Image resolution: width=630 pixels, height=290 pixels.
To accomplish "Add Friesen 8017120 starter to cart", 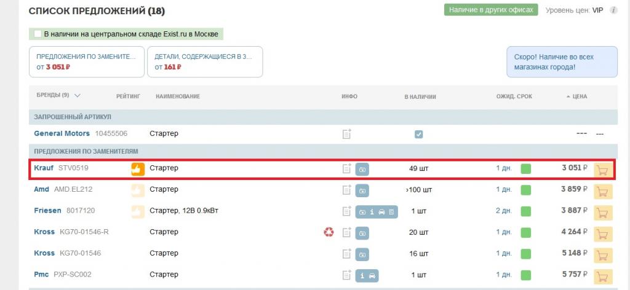I will (603, 213).
